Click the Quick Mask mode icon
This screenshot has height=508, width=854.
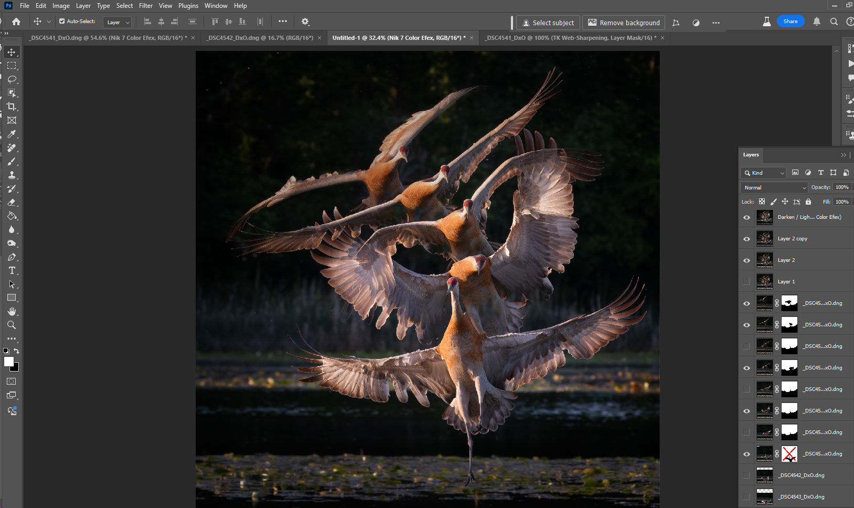[x=12, y=382]
